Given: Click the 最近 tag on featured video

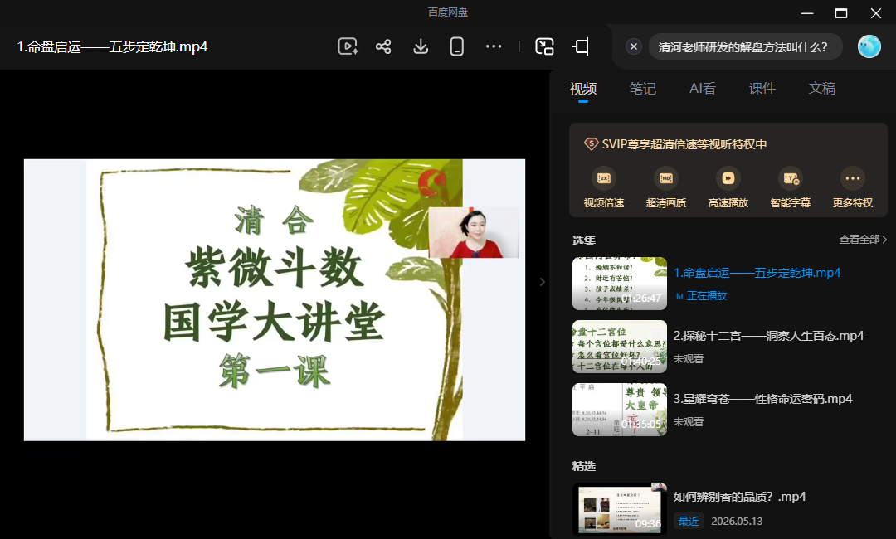Looking at the screenshot, I should (689, 522).
